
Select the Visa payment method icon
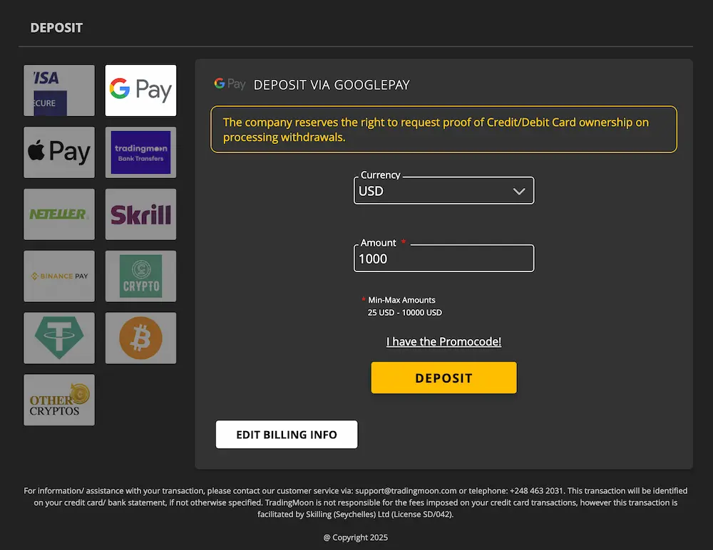click(59, 90)
